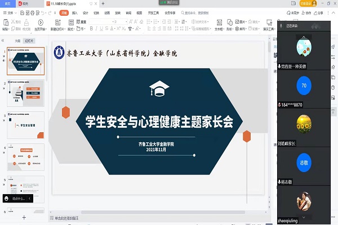
Task: Expand the quick access customize arrow
Action: [55, 13]
